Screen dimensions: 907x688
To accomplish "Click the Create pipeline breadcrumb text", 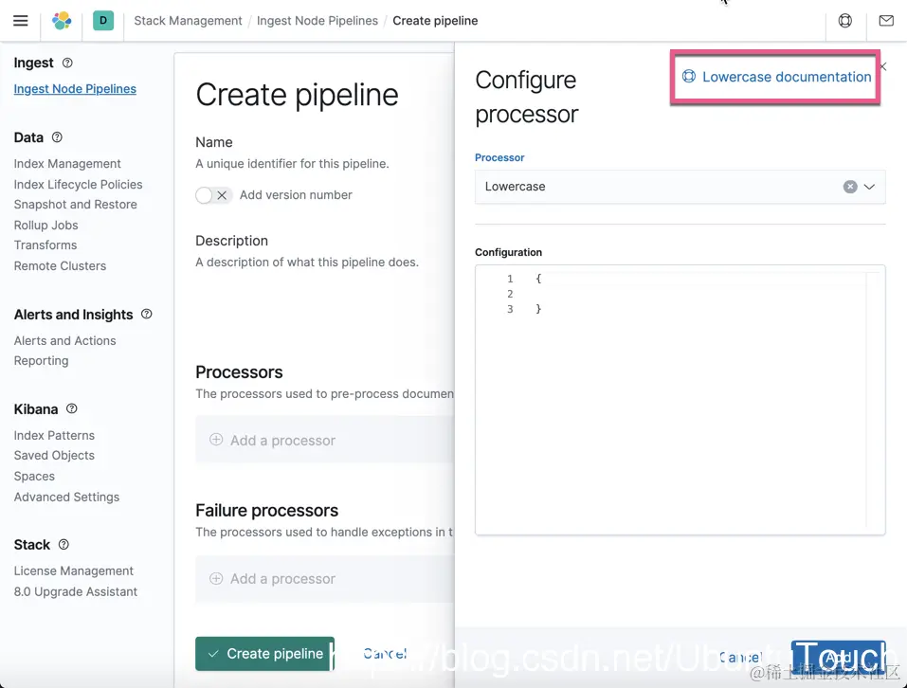I will pos(435,21).
